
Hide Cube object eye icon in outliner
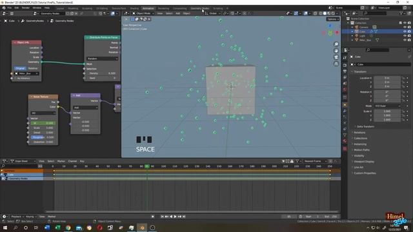point(405,32)
